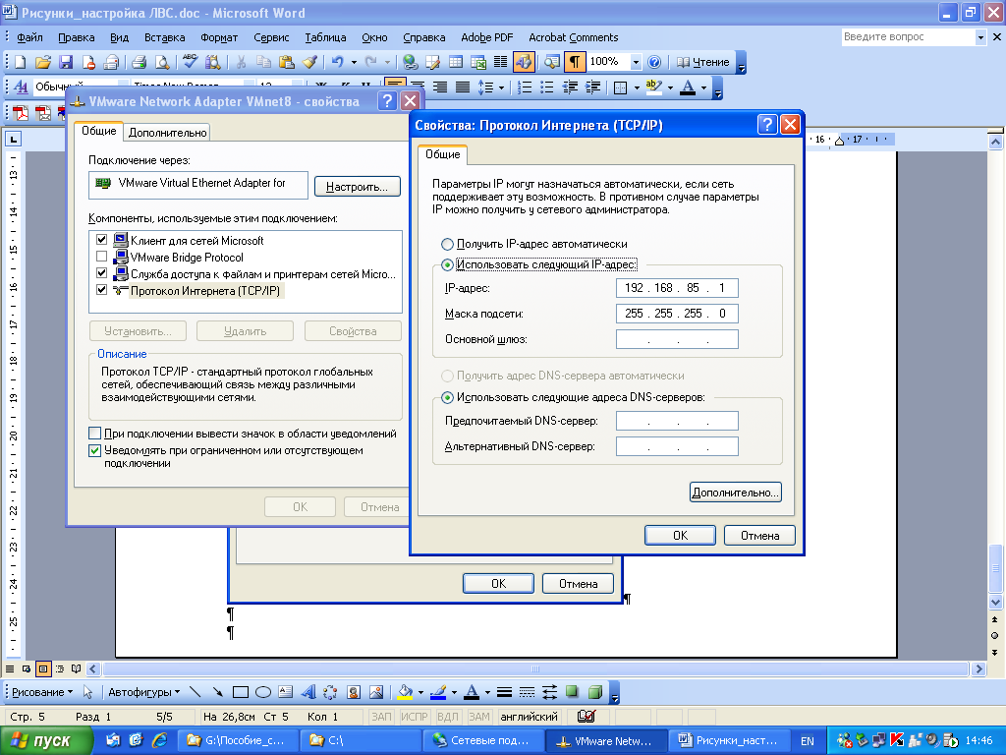Open the Таблица menu

coord(325,37)
